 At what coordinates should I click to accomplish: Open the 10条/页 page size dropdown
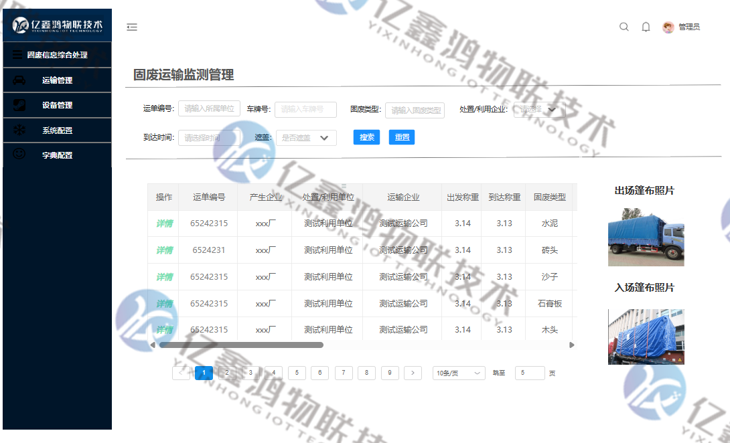click(x=458, y=373)
